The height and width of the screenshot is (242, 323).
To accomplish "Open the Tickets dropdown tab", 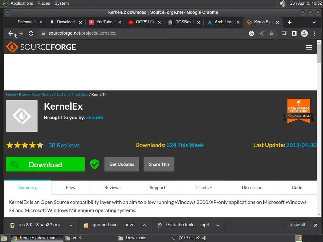I will point(203,187).
